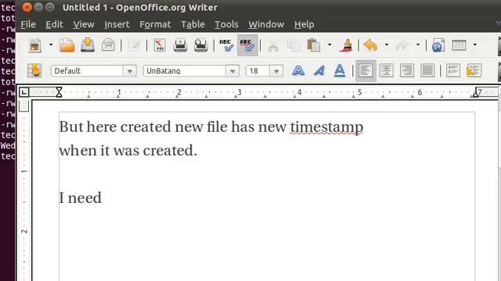Click the Cut scissors icon
Screen dimensions: 501x281
tap(273, 45)
